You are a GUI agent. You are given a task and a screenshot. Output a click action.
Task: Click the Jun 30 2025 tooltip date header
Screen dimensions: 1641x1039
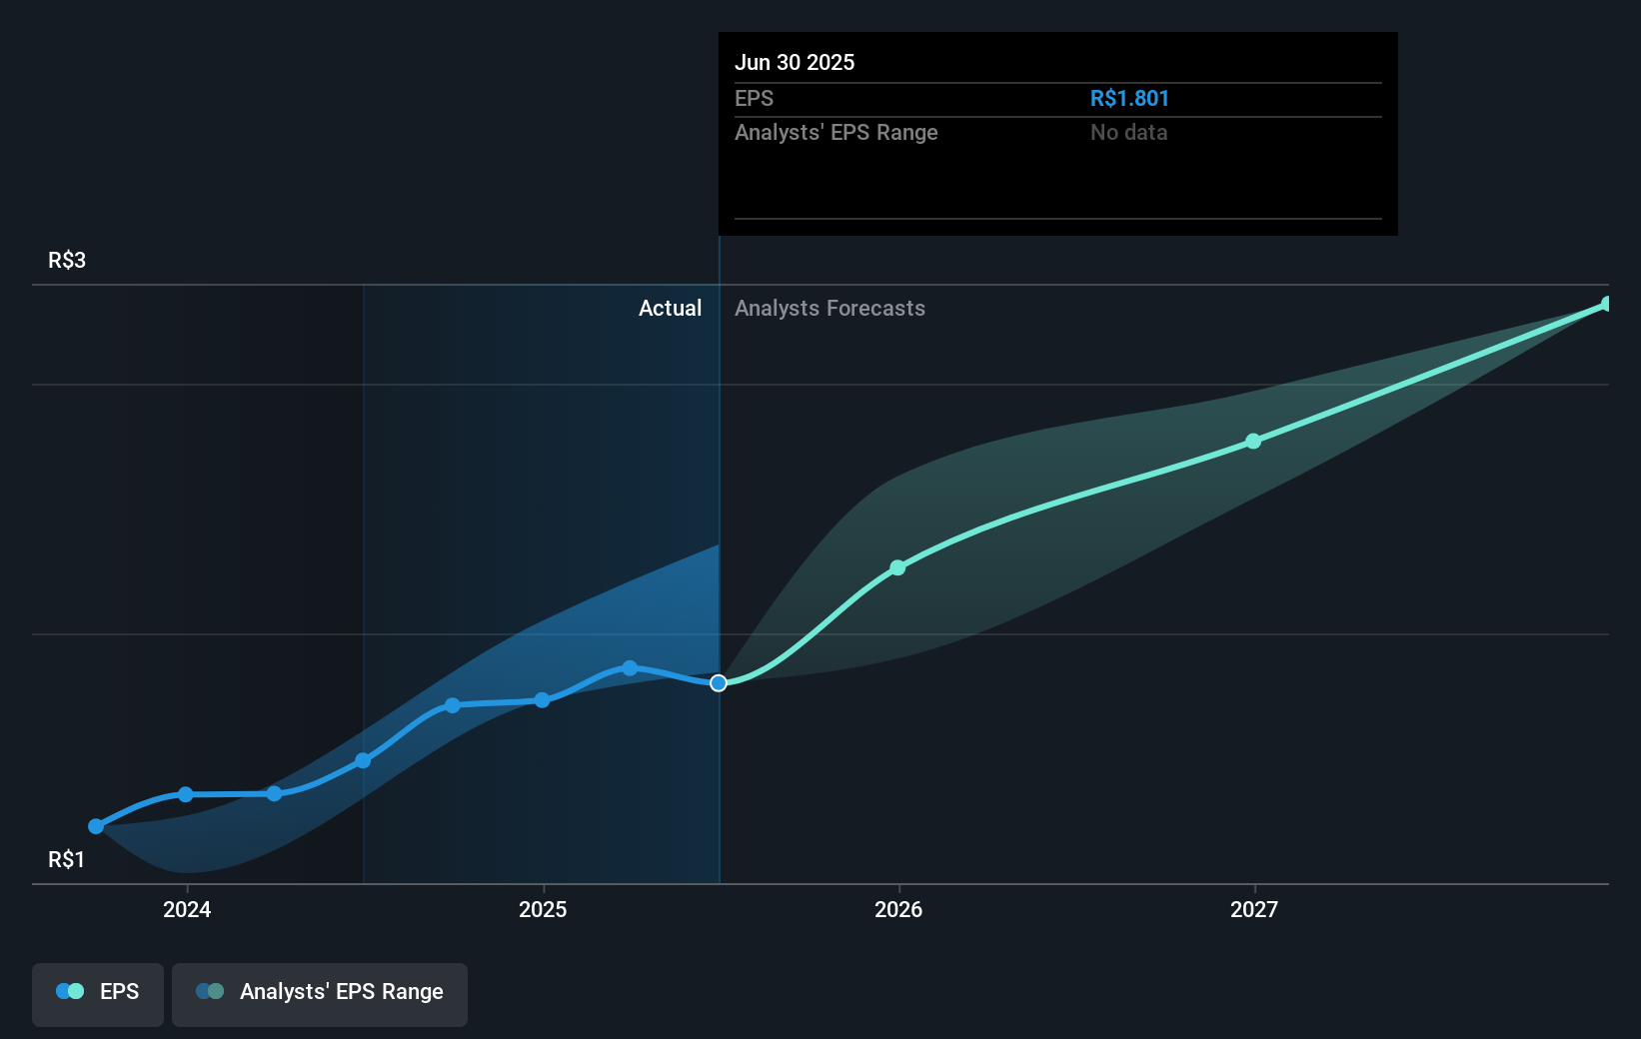click(x=795, y=62)
